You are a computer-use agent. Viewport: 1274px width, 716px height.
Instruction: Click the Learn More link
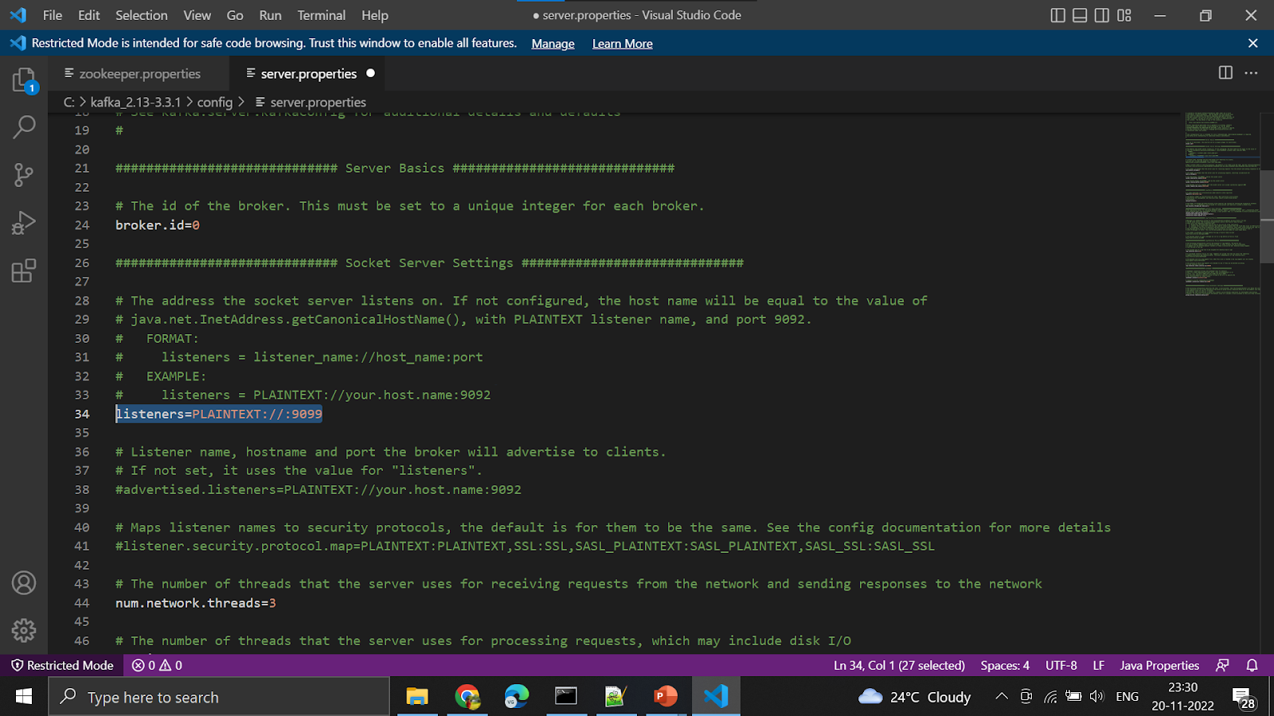pos(623,44)
